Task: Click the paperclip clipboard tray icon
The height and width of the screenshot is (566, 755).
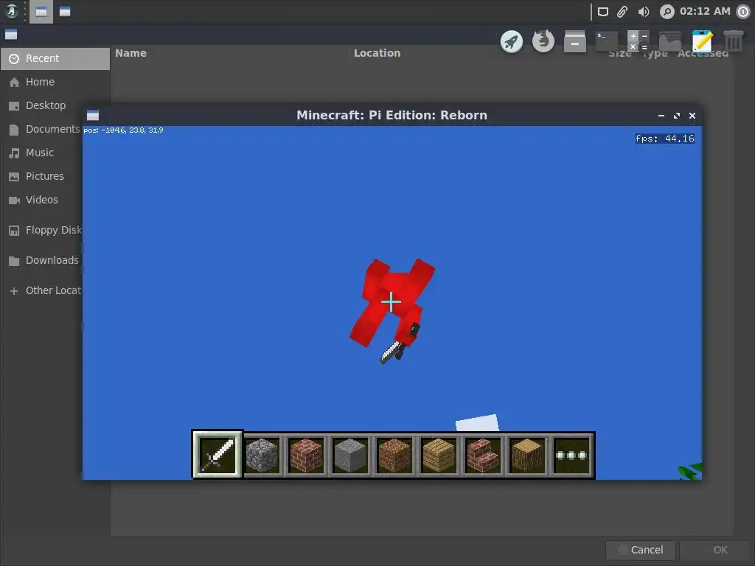Action: point(622,12)
